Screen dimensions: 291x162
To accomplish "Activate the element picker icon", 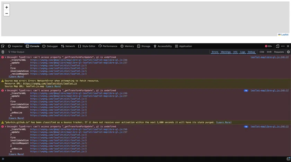I will point(3,46).
